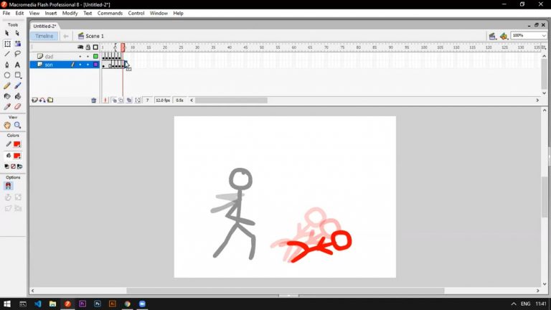Open the Window menu
This screenshot has height=310, width=551.
click(x=159, y=13)
